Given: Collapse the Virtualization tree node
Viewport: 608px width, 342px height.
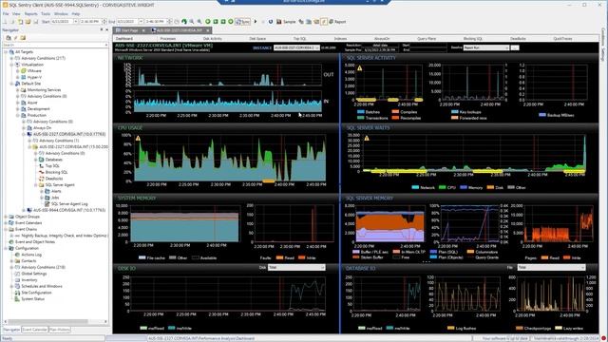Looking at the screenshot, I should click(11, 65).
